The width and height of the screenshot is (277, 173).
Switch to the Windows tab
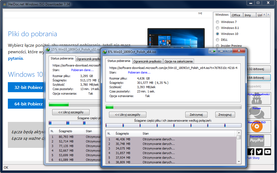[222, 15]
